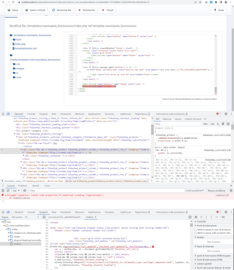Viewport: 234px width, 270px height.
Task: Expand the media folder in the Sorgenti tree
Action: (x=9, y=236)
